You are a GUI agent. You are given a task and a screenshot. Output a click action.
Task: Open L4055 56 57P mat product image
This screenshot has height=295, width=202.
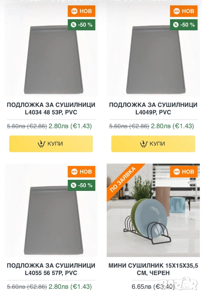tap(51, 210)
